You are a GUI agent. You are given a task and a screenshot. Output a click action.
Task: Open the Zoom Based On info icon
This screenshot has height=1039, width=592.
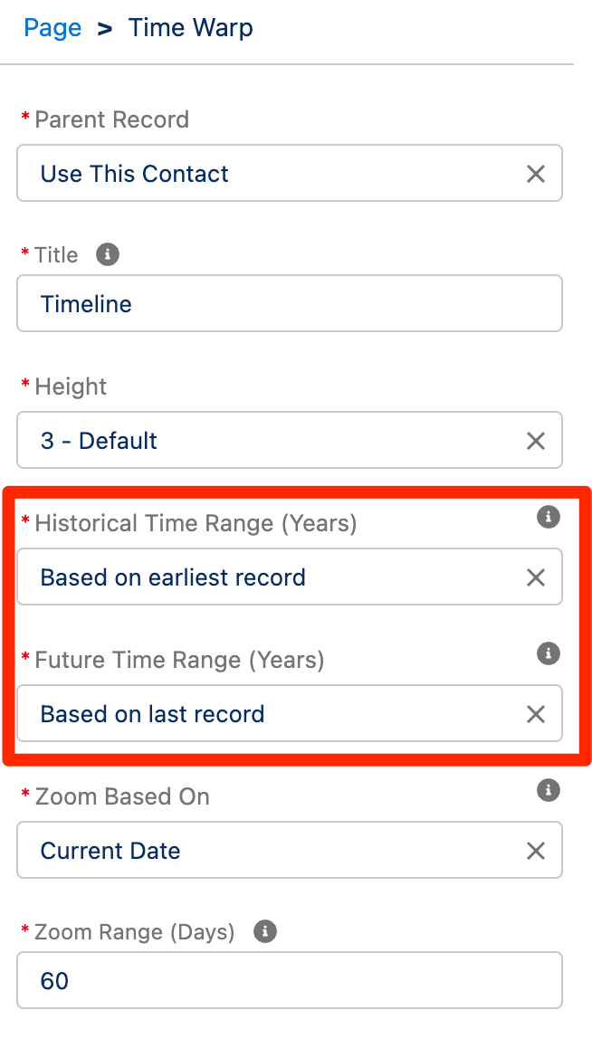[x=548, y=790]
